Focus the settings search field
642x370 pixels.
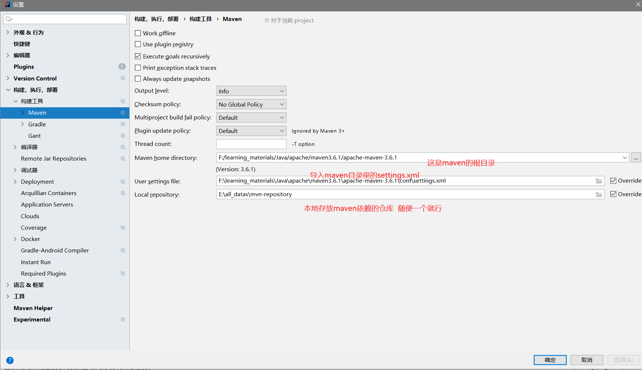pos(65,19)
